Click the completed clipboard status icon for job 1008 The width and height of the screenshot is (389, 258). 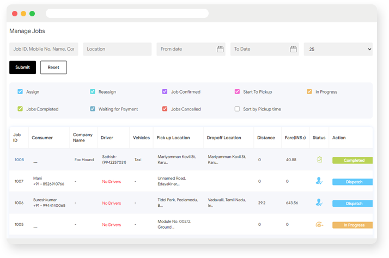319,159
